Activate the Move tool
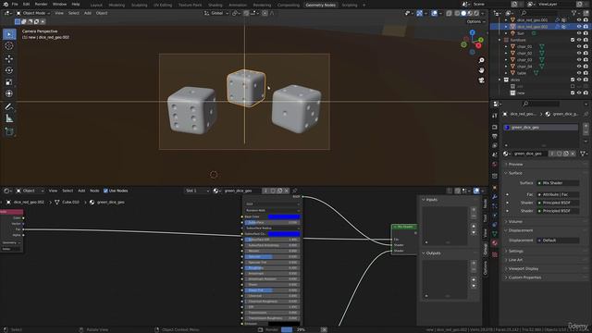 pos(9,58)
